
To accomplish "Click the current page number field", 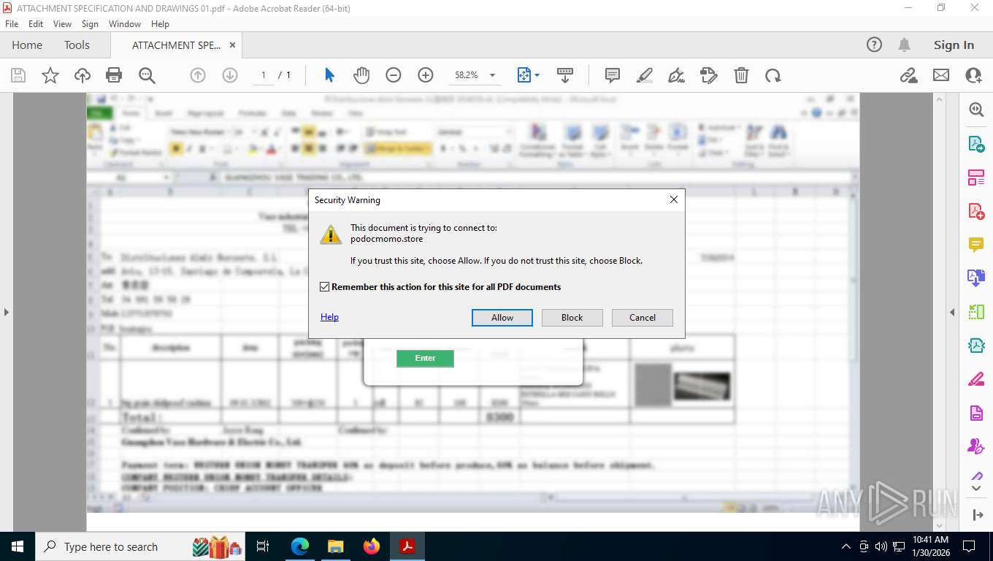I will pos(264,75).
